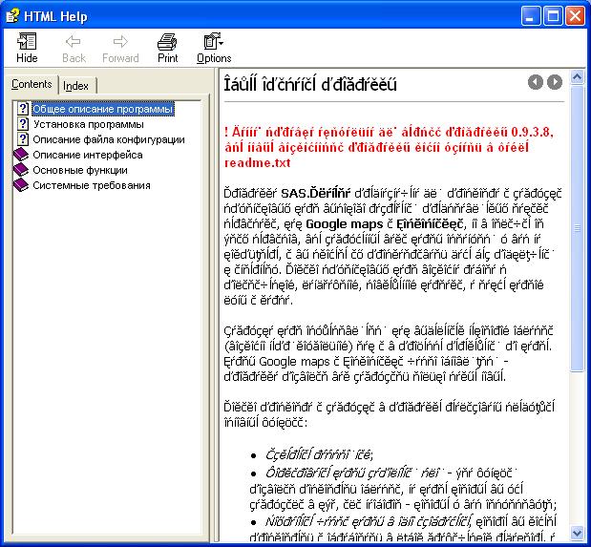Click the Hide toolbar icon
The width and height of the screenshot is (591, 547).
pos(27,48)
